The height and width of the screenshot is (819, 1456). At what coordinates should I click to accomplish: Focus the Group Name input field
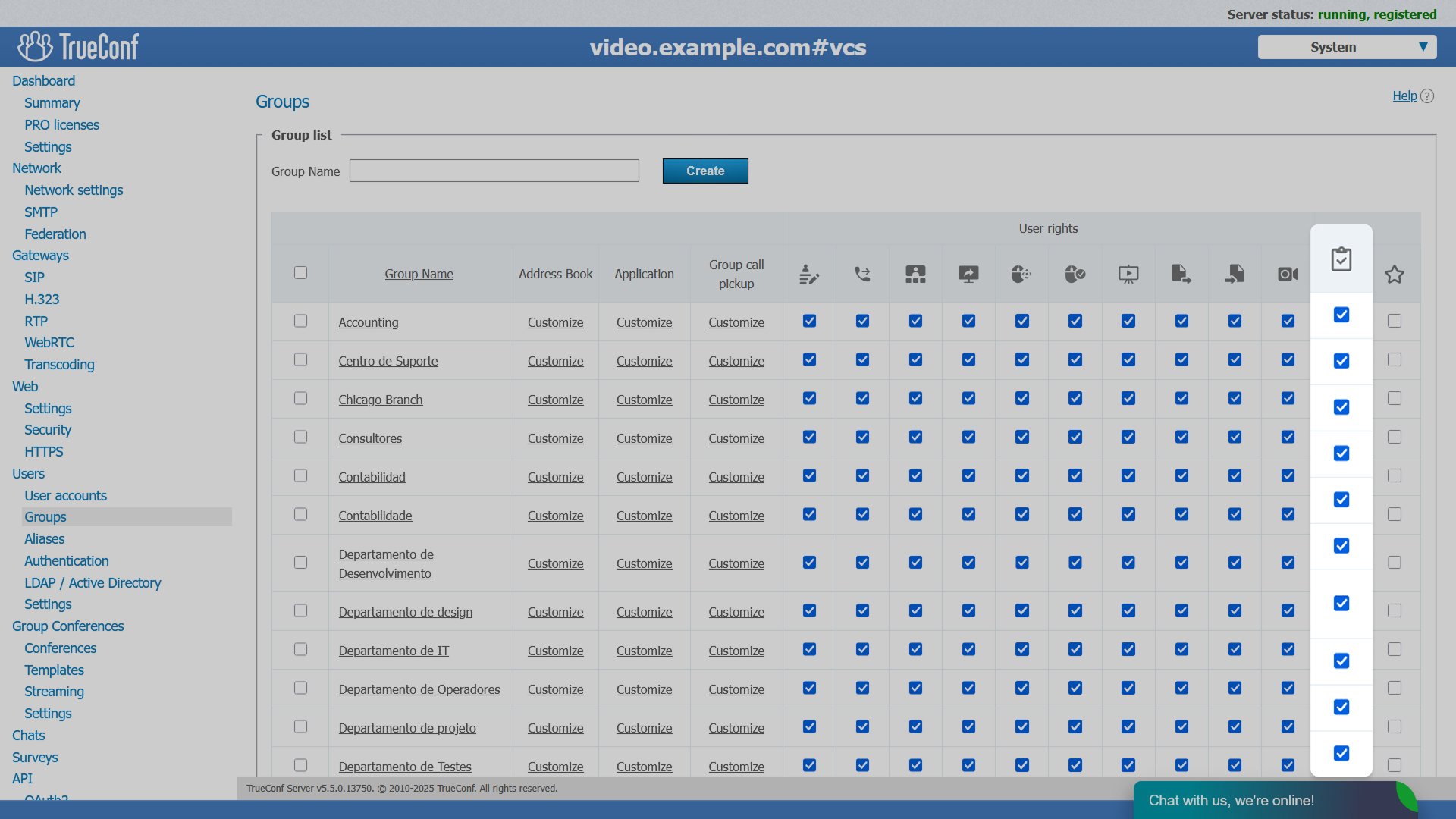(x=494, y=171)
